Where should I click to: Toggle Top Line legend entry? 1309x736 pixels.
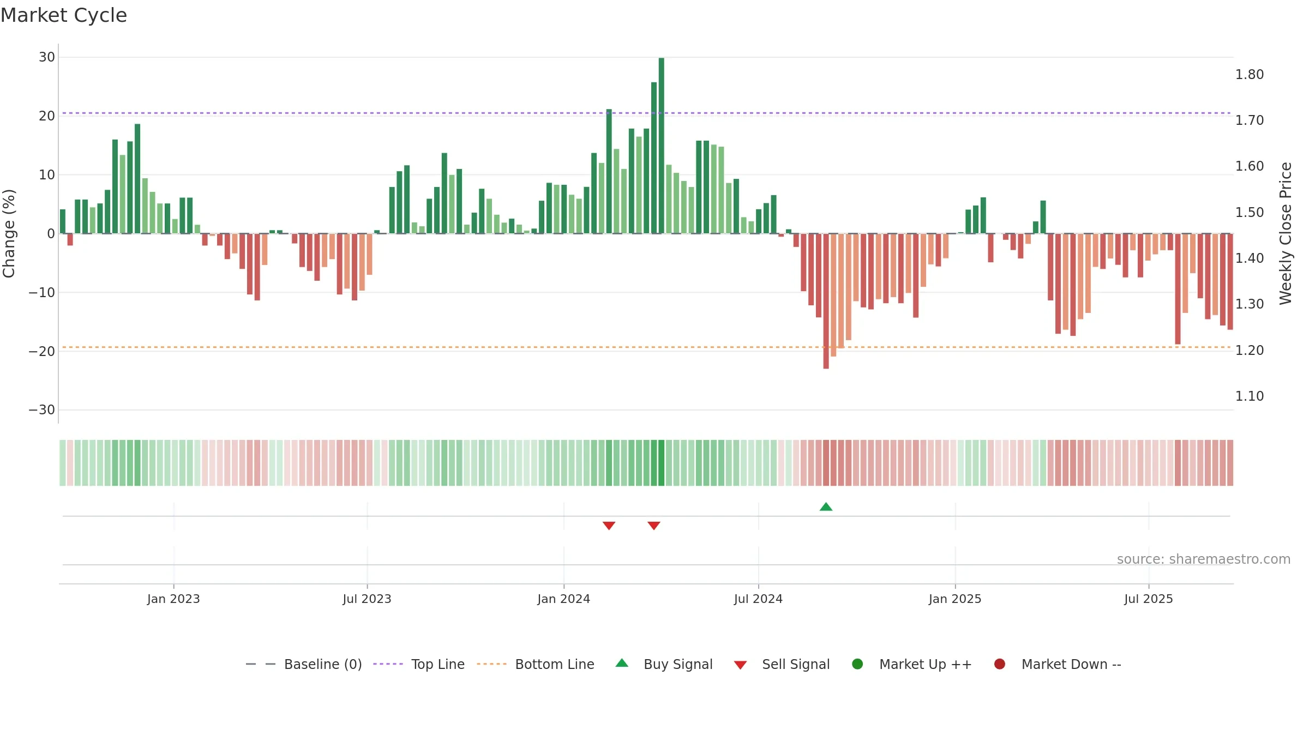pos(419,664)
